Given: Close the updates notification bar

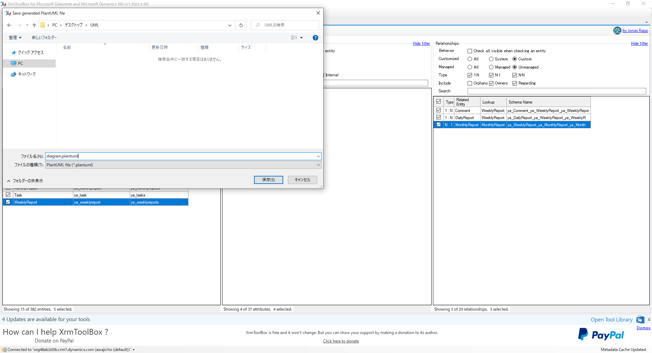Looking at the screenshot, I should (649, 319).
